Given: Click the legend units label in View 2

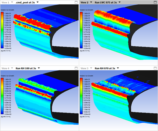Looking at the screenshot, I should click(x=85, y=51).
